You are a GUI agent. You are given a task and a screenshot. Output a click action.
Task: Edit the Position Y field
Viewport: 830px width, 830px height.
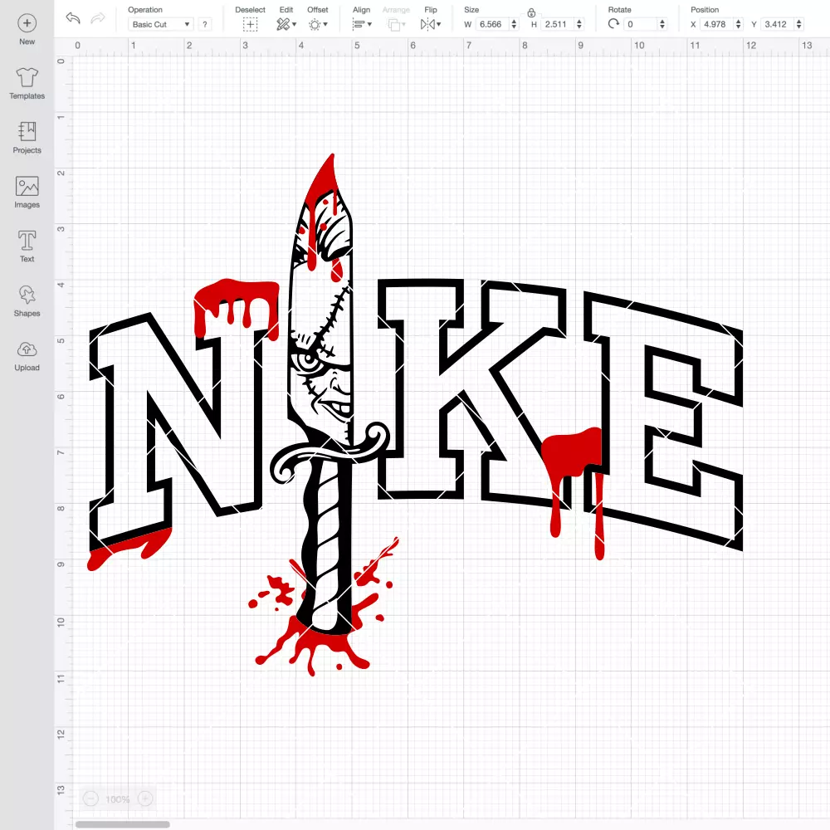(777, 24)
